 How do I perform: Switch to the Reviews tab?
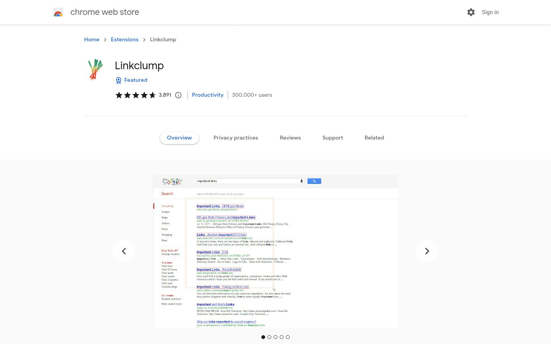click(x=290, y=138)
